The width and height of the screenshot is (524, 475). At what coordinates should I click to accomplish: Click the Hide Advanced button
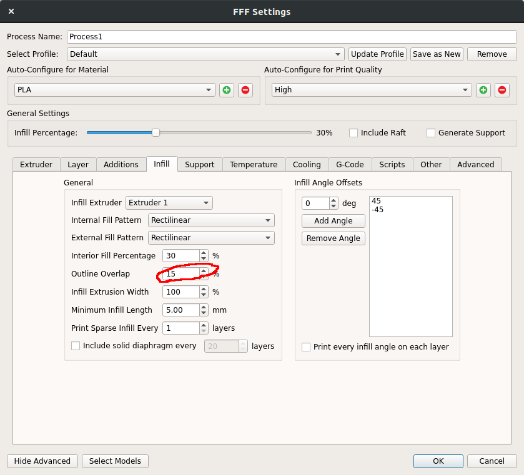(x=42, y=461)
